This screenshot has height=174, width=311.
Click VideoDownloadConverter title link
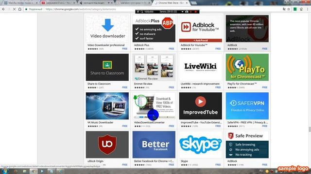click(x=149, y=122)
